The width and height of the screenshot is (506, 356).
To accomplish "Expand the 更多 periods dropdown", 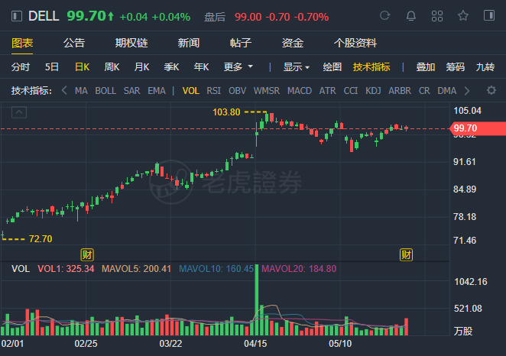I will click(238, 67).
